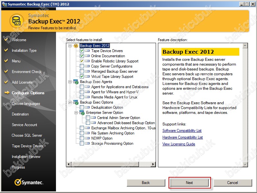Click the Configure Options step in sidebar
257x193 pixels.
pyautogui.click(x=28, y=93)
